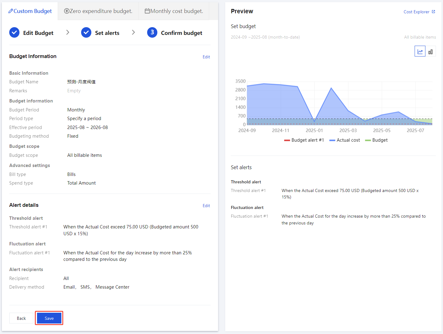Screen dimensions: 443x334
Task: Go back to the previous step
Action: point(21,318)
